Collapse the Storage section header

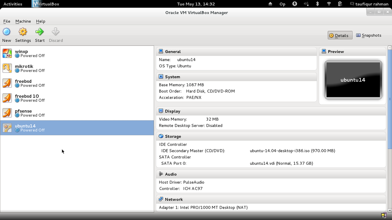coord(173,136)
